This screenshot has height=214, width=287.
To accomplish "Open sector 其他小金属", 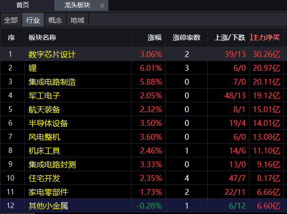I will pos(48,206).
